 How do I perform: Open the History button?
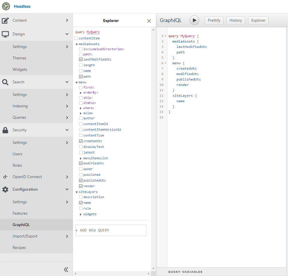click(236, 20)
